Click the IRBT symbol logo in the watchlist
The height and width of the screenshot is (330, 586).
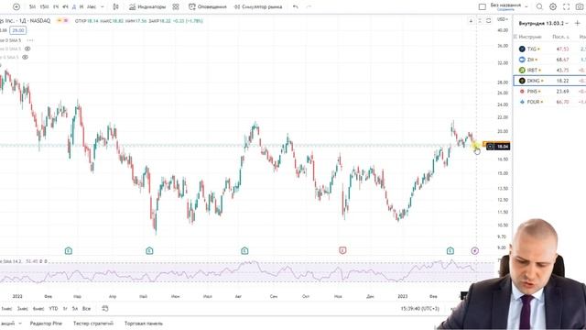pyautogui.click(x=522, y=70)
